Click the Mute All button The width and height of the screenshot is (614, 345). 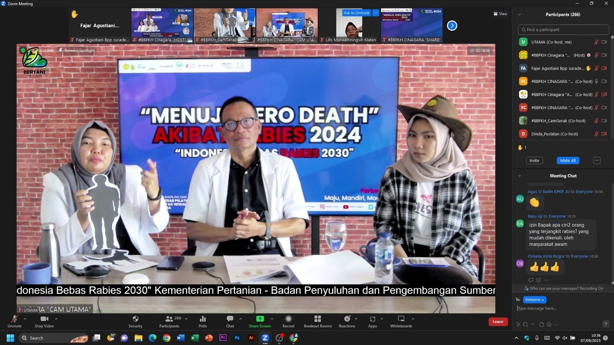click(x=568, y=161)
